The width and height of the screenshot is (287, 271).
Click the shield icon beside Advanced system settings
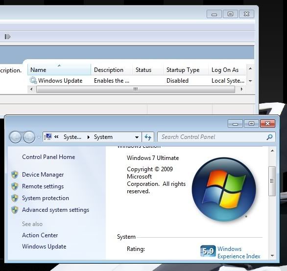(x=15, y=210)
